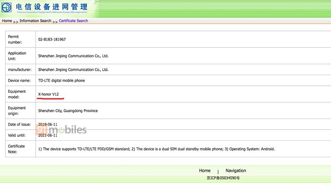
Task: Click the date of issue 2018-06-11
Action: (x=48, y=124)
